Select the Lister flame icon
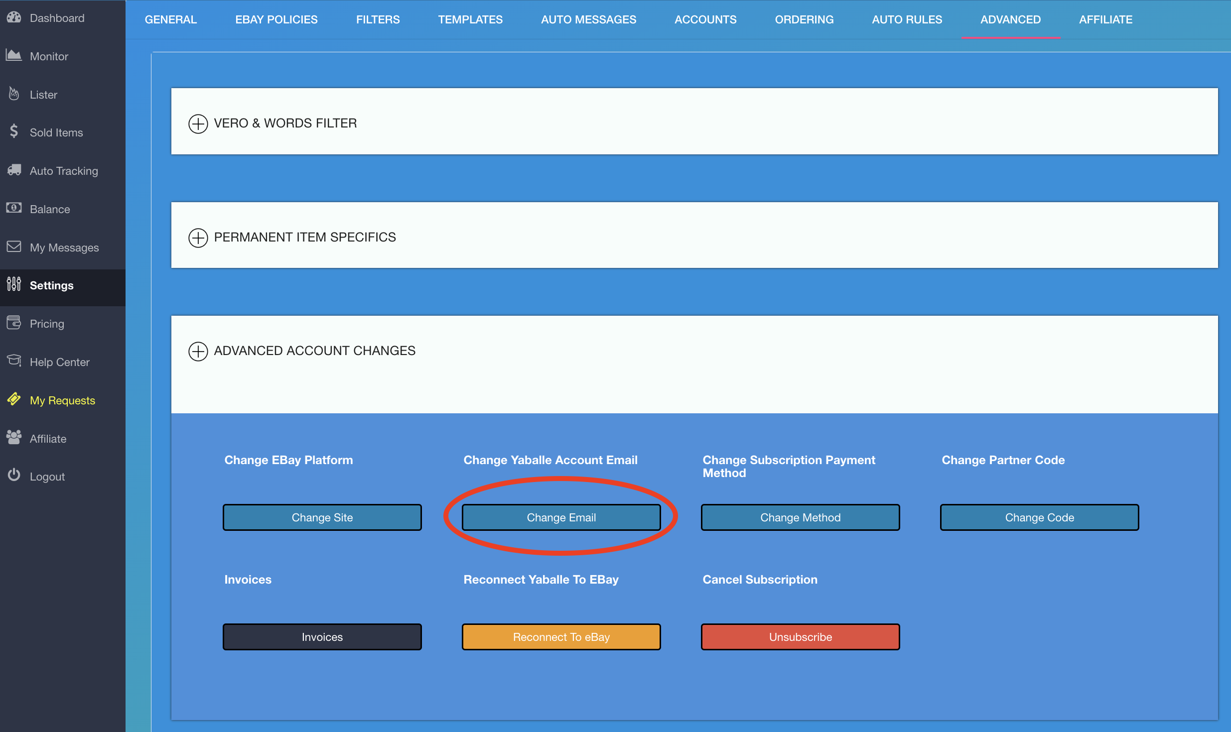Viewport: 1231px width, 732px height. point(14,93)
